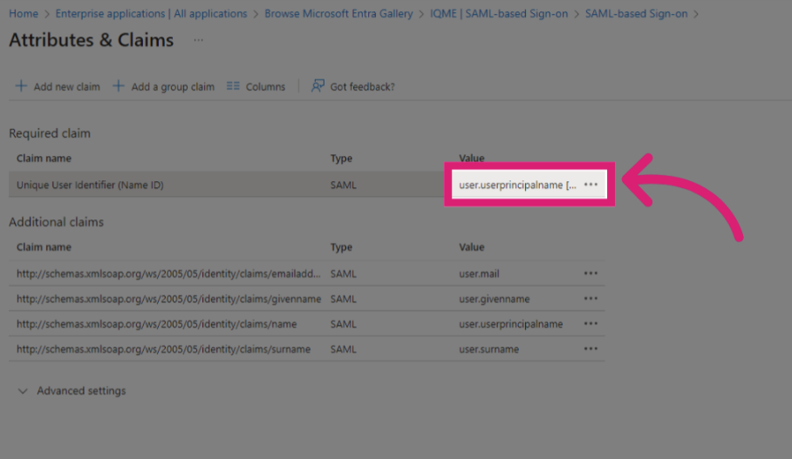Click user.userprincipalname value in Additional claims
792x459 pixels.
[510, 324]
